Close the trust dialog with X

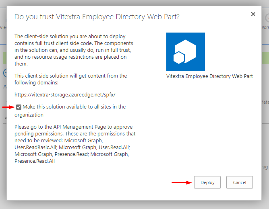(253, 14)
